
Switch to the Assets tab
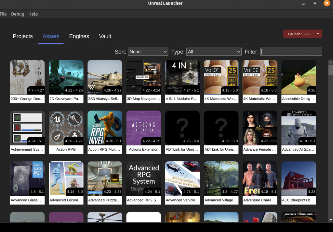tap(51, 36)
